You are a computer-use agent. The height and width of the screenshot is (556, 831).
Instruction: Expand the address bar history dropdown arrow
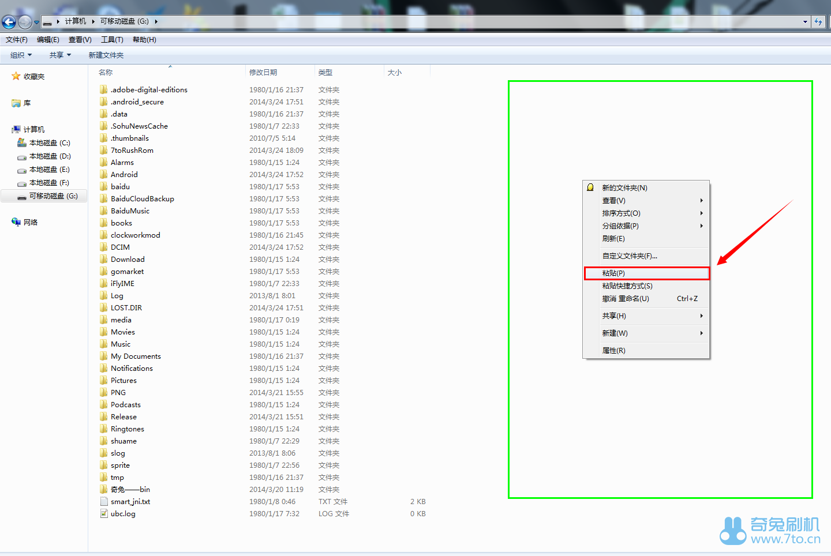(x=805, y=22)
